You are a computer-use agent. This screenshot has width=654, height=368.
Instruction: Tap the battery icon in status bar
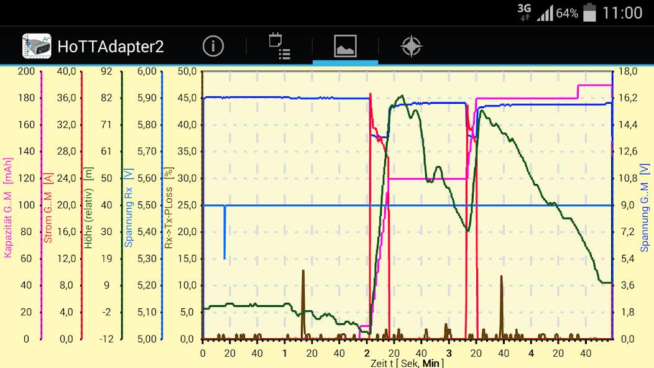590,12
